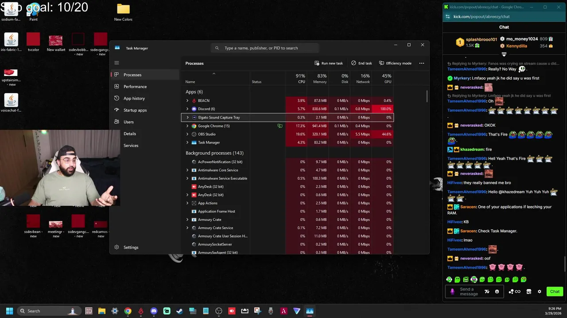Click the Task Manager search box

tap(265, 48)
